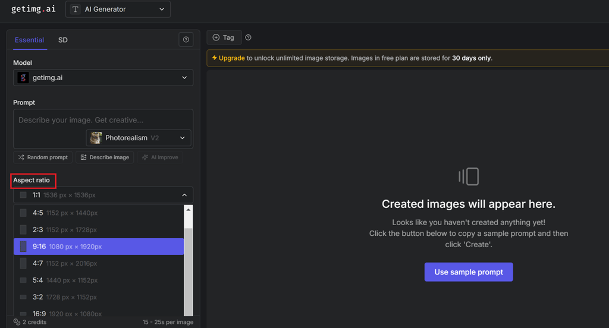
Task: Click the '15 - 25s per image' text
Action: (168, 322)
